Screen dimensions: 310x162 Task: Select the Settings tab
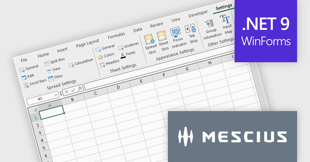tap(224, 7)
